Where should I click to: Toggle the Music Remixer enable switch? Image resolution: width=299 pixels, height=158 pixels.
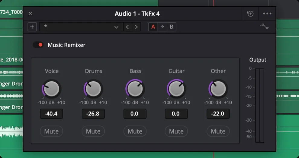click(x=38, y=45)
